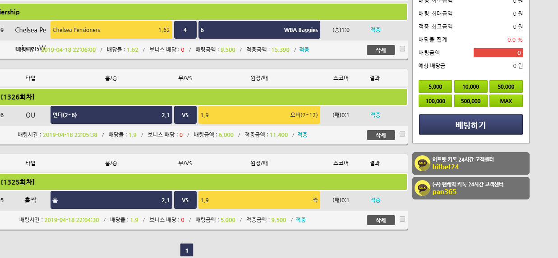Go to page 1 of results

pos(187,250)
